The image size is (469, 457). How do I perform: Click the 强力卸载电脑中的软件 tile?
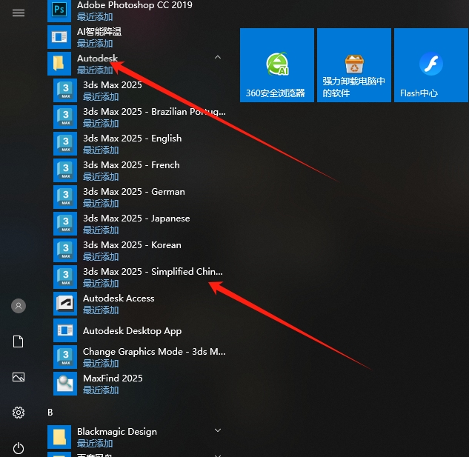[x=354, y=65]
